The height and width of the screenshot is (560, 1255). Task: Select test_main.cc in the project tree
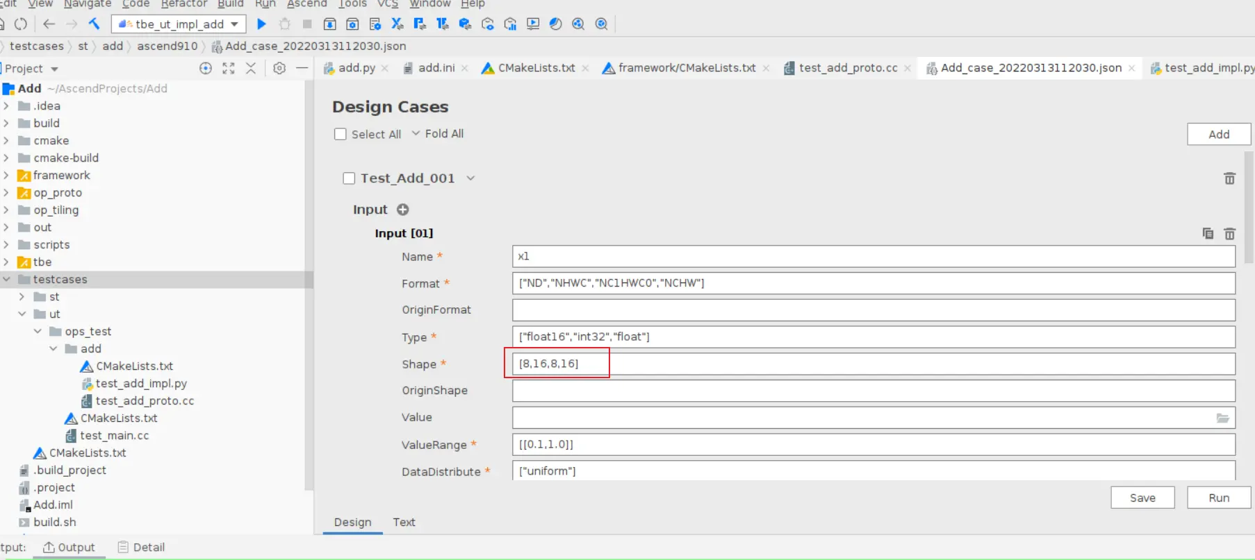[114, 435]
